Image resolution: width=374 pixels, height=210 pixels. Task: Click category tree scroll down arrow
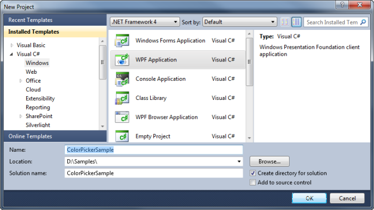tap(103, 126)
